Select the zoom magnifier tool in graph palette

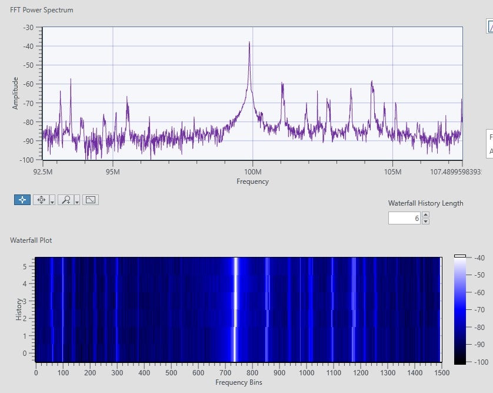66,200
